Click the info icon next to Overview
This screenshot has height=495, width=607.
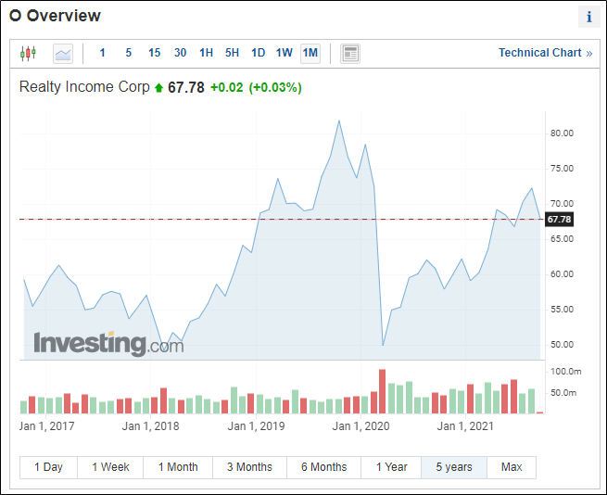pos(588,17)
